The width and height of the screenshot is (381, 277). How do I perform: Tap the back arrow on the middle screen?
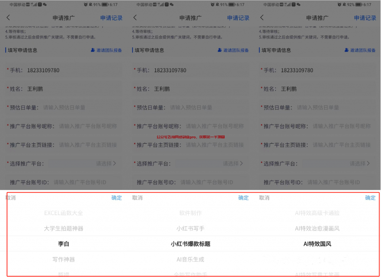coord(135,17)
